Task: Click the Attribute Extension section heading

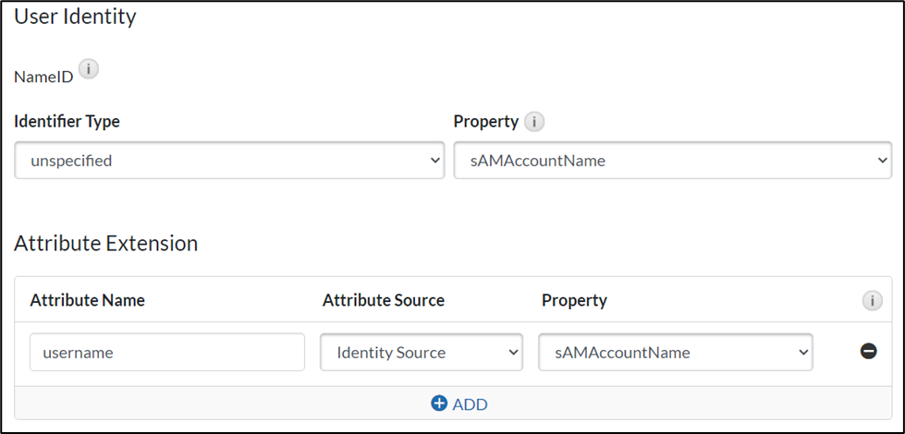Action: tap(105, 243)
